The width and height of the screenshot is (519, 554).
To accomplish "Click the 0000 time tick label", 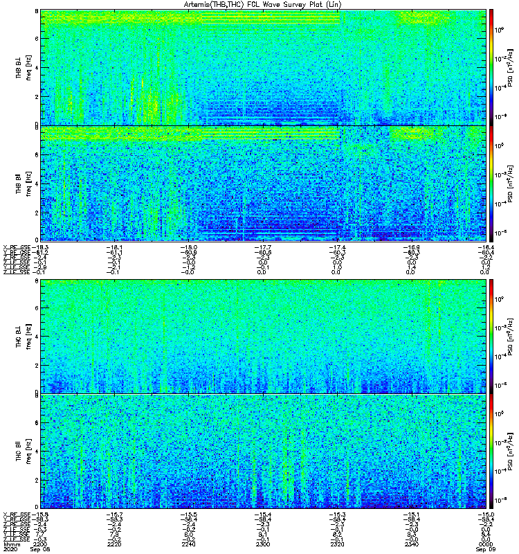I will click(x=486, y=544).
